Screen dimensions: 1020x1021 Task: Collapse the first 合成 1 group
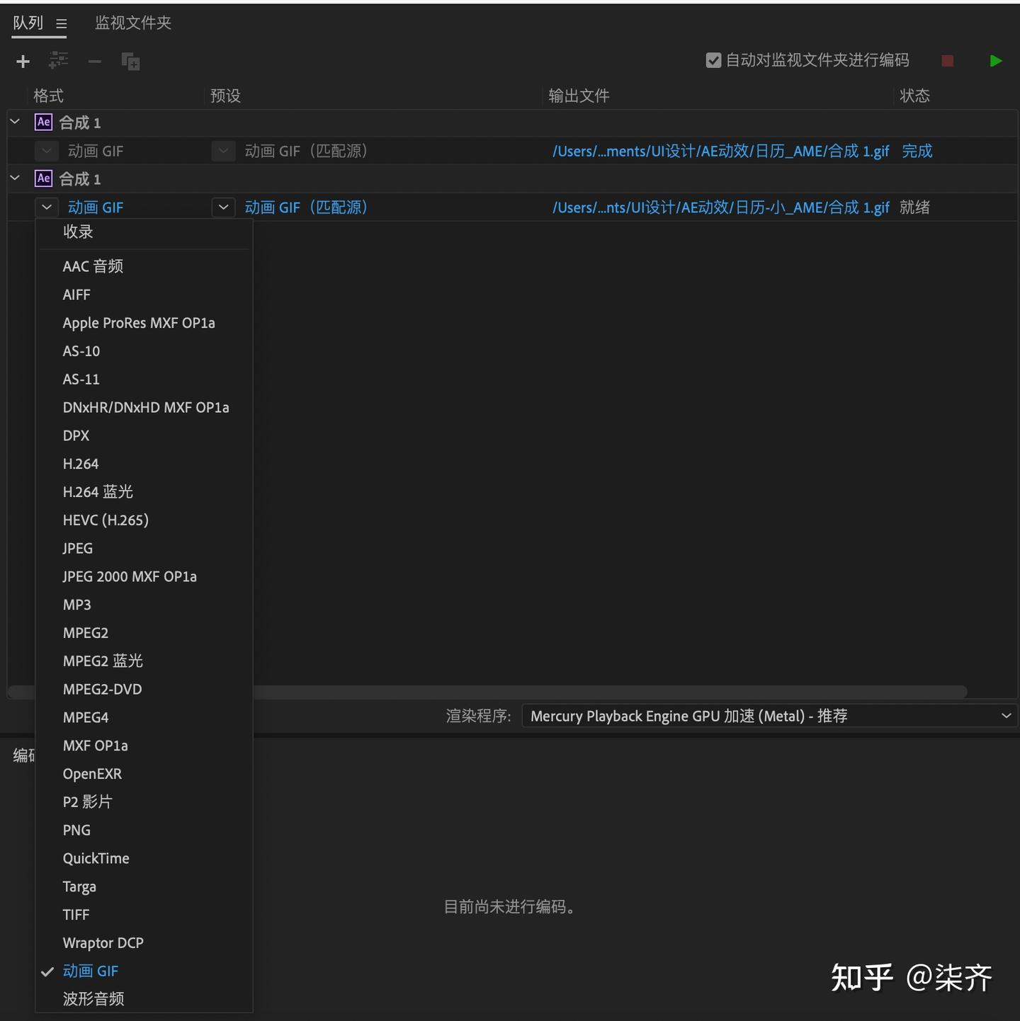point(15,122)
